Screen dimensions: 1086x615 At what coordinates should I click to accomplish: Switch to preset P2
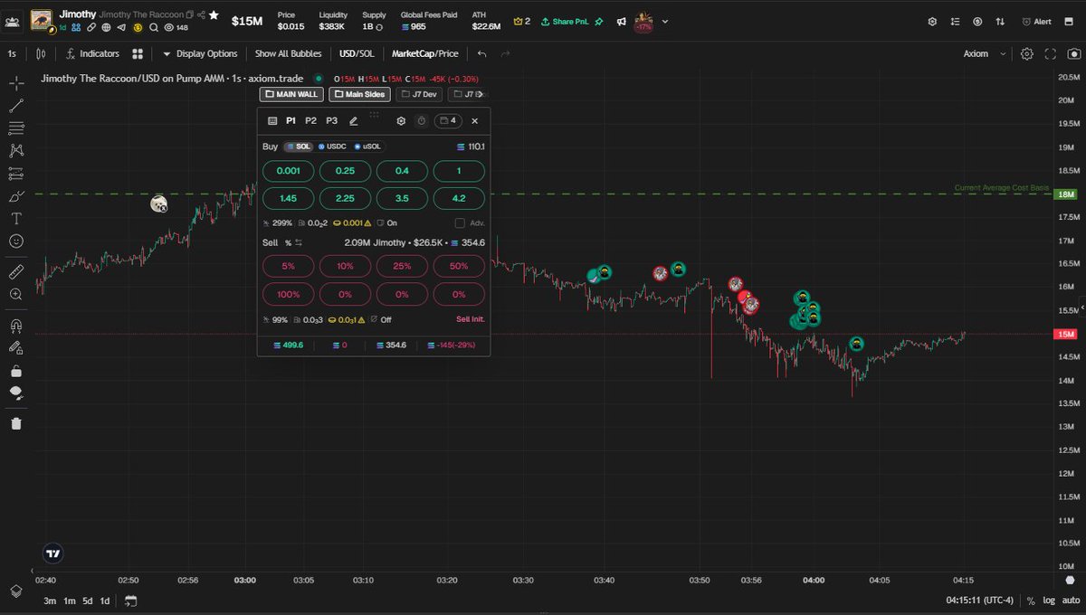tap(310, 120)
